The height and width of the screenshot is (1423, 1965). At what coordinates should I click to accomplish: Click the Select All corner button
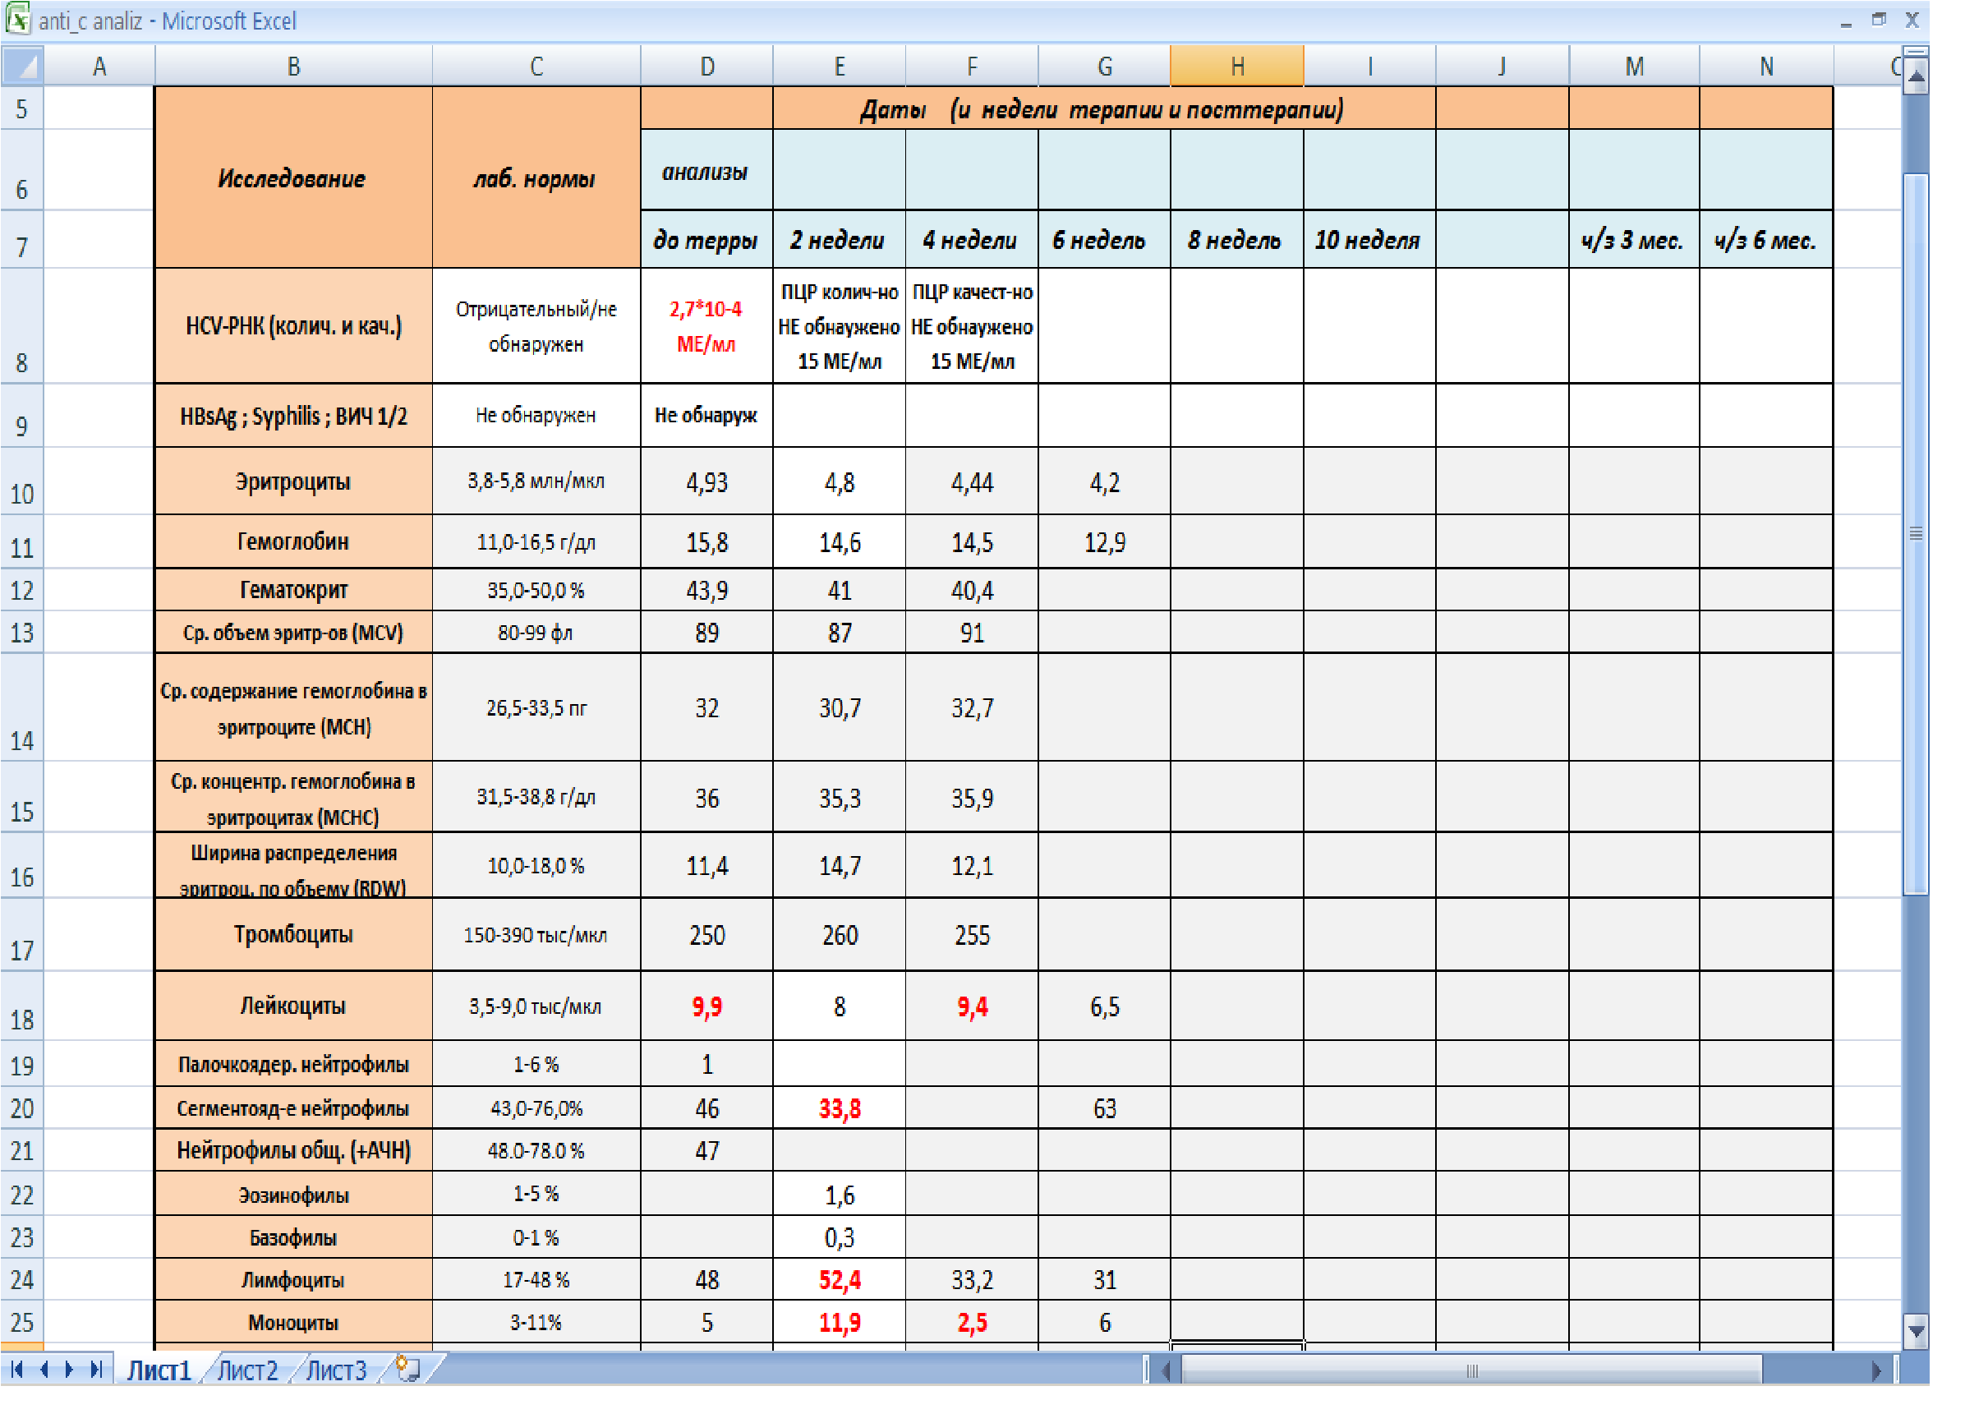pos(21,67)
